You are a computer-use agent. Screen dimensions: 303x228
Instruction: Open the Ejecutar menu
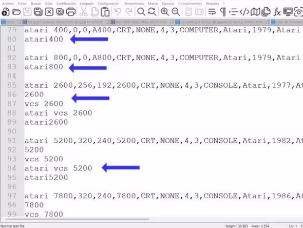pyautogui.click(x=168, y=4)
